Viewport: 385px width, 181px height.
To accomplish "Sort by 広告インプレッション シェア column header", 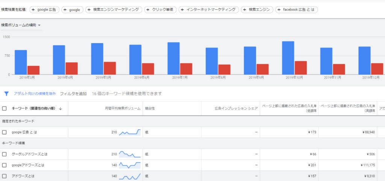I will [x=236, y=108].
